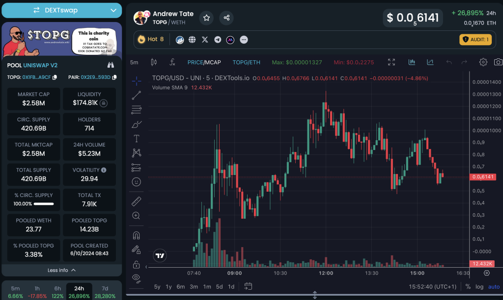Click the chart type candles icon in top toolbar
This screenshot has height=300, width=503.
coord(412,62)
